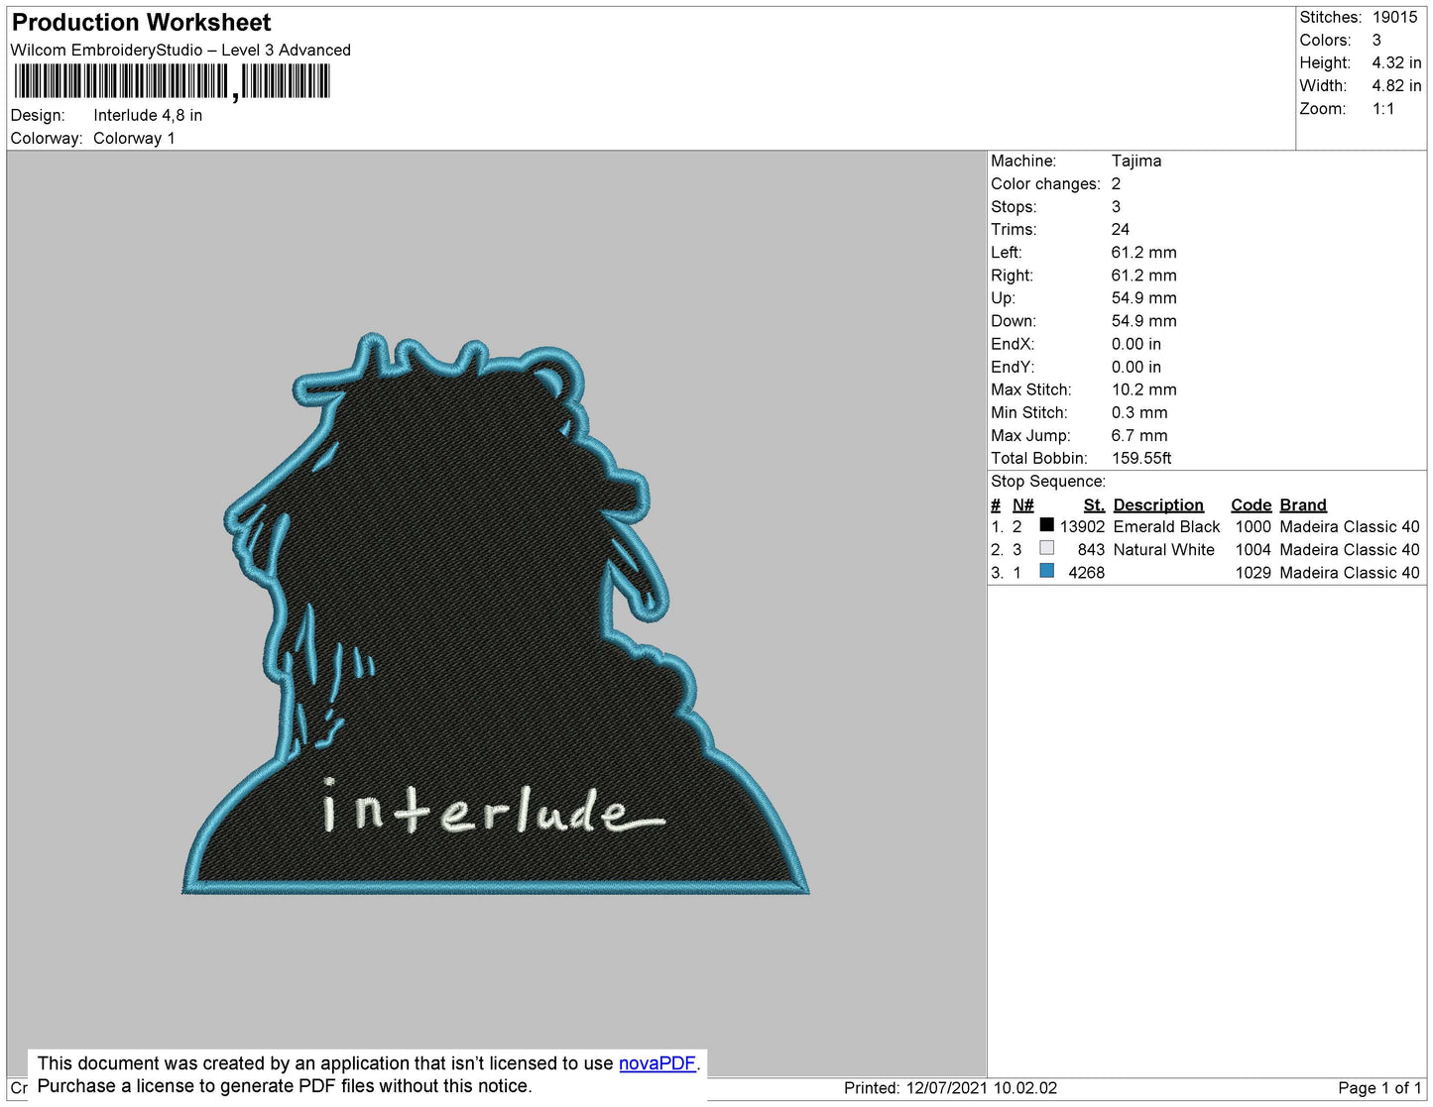Click the 'Code' column header
Viewport: 1433px width, 1107px height.
tap(1251, 504)
